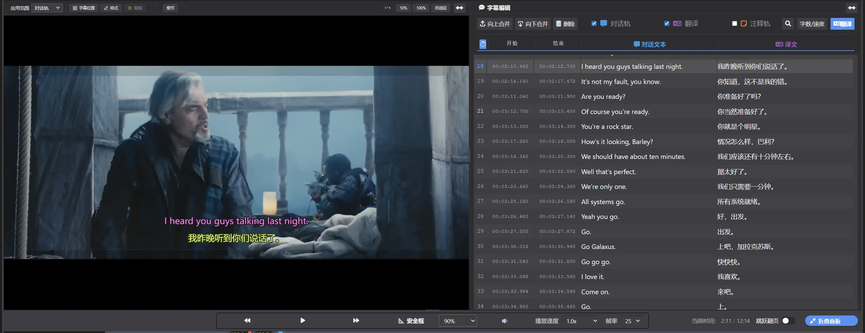Set preview zoom to 50%
This screenshot has width=865, height=333.
(x=403, y=8)
